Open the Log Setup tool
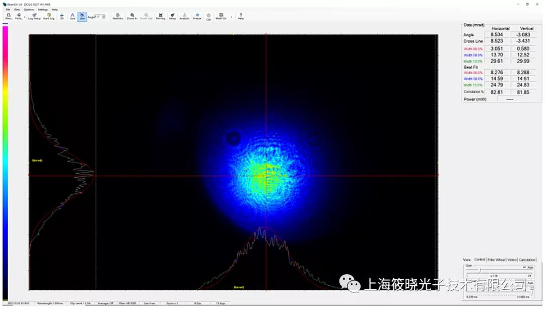Screen dimensions: 545x309 pyautogui.click(x=34, y=16)
